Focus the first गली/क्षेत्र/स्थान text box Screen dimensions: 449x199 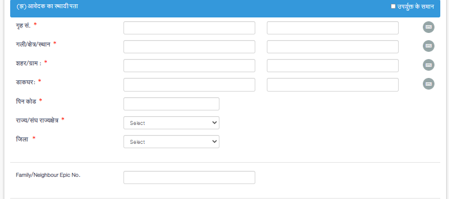(x=189, y=46)
